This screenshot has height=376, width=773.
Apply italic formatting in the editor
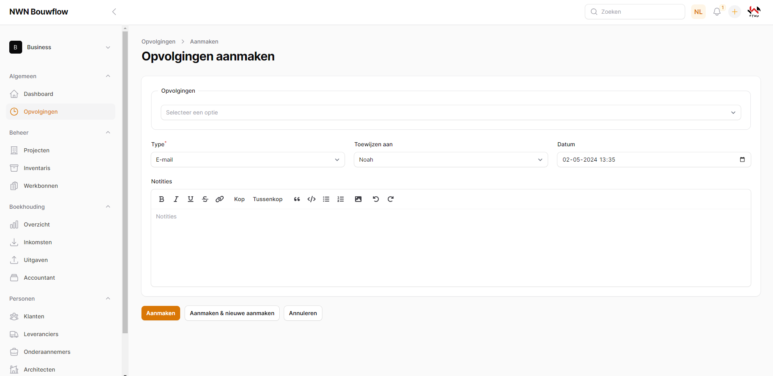pos(176,199)
